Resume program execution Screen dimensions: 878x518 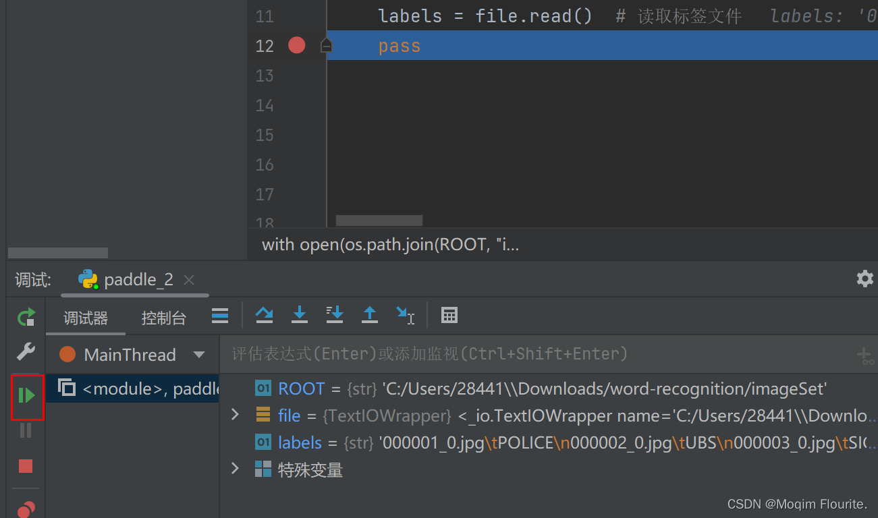(26, 395)
